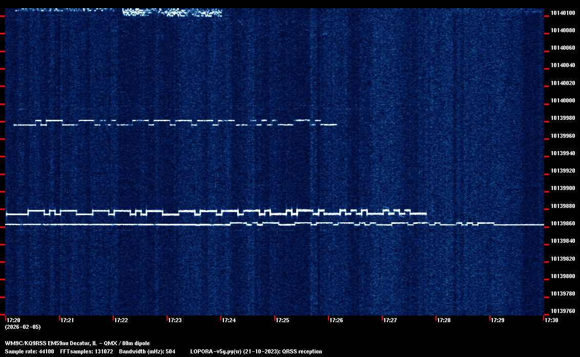Select the 10139860 frequency label
The width and height of the screenshot is (580, 357).
point(563,224)
